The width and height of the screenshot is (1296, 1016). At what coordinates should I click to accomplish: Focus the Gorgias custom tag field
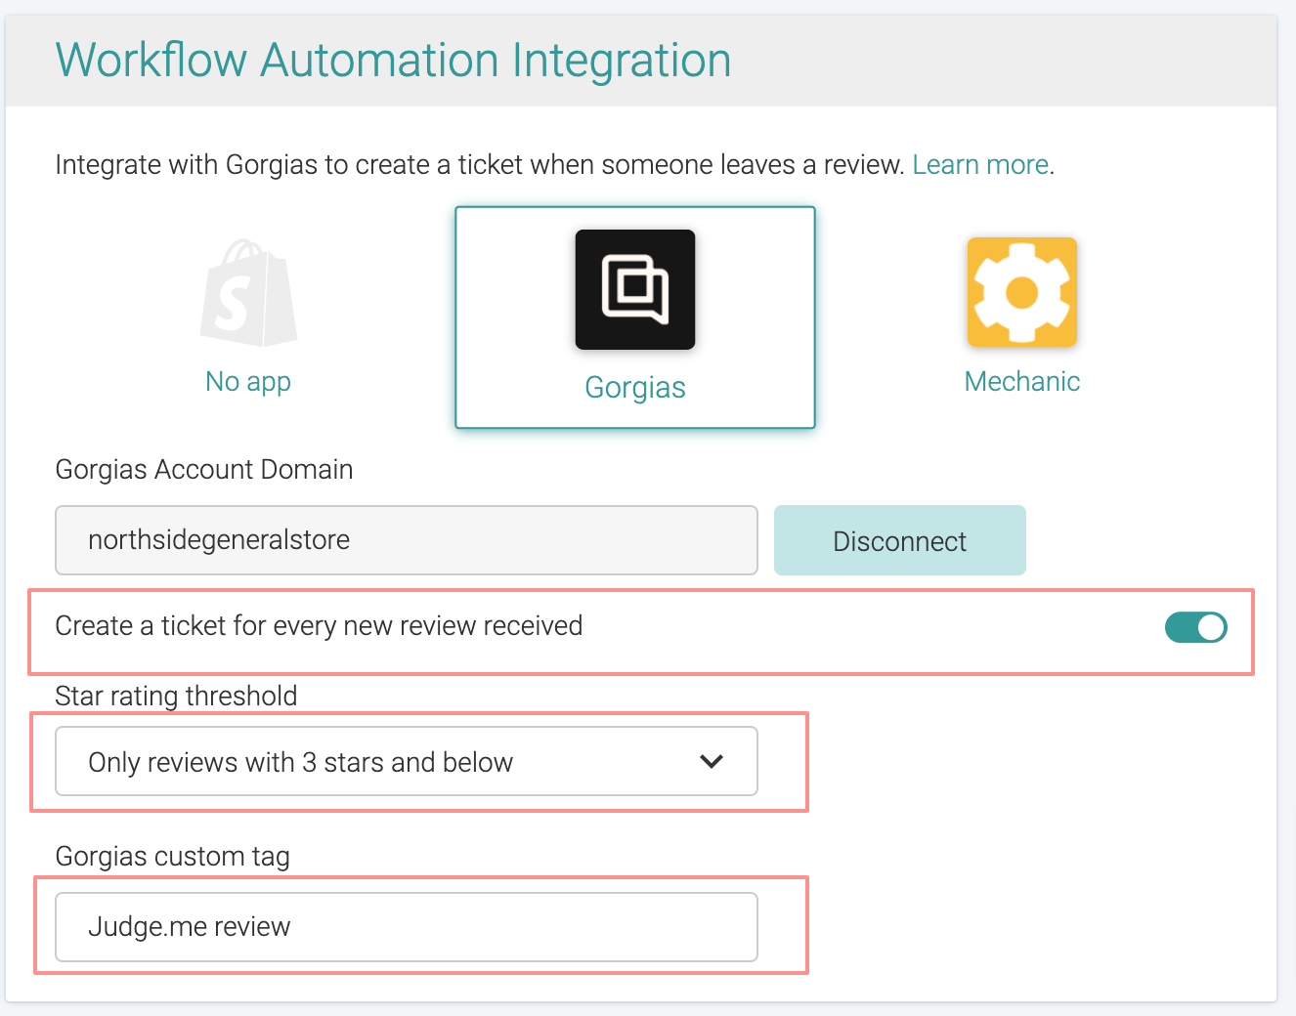407,926
